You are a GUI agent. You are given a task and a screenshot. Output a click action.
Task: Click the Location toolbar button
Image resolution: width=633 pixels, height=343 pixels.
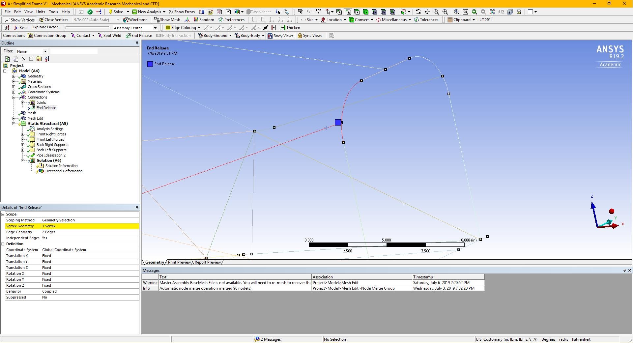pyautogui.click(x=333, y=20)
